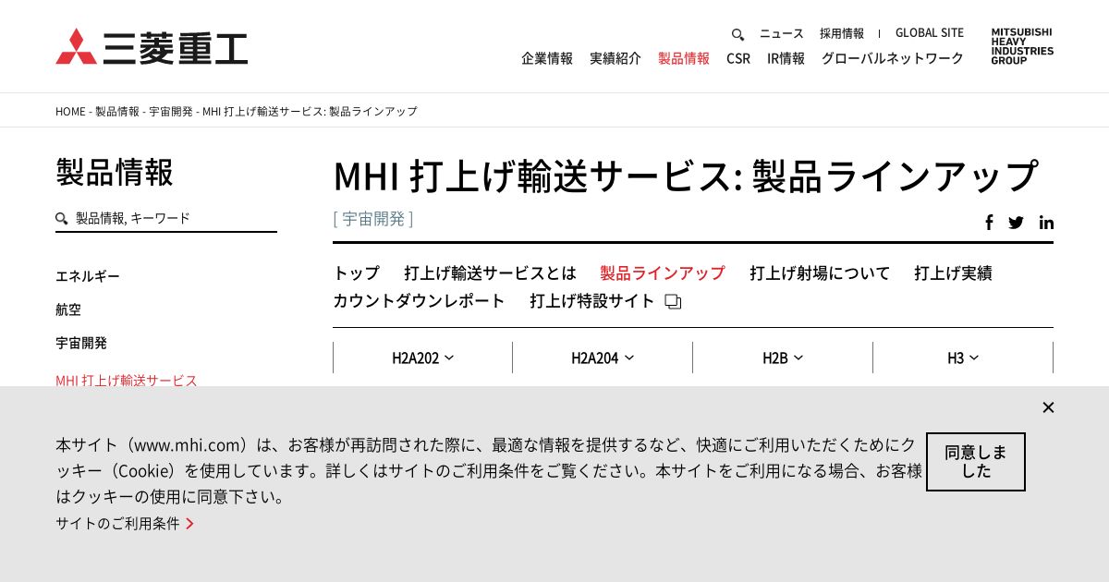Click external link icon beside 打上げ特設サイト
The width and height of the screenshot is (1109, 582).
coord(673,302)
